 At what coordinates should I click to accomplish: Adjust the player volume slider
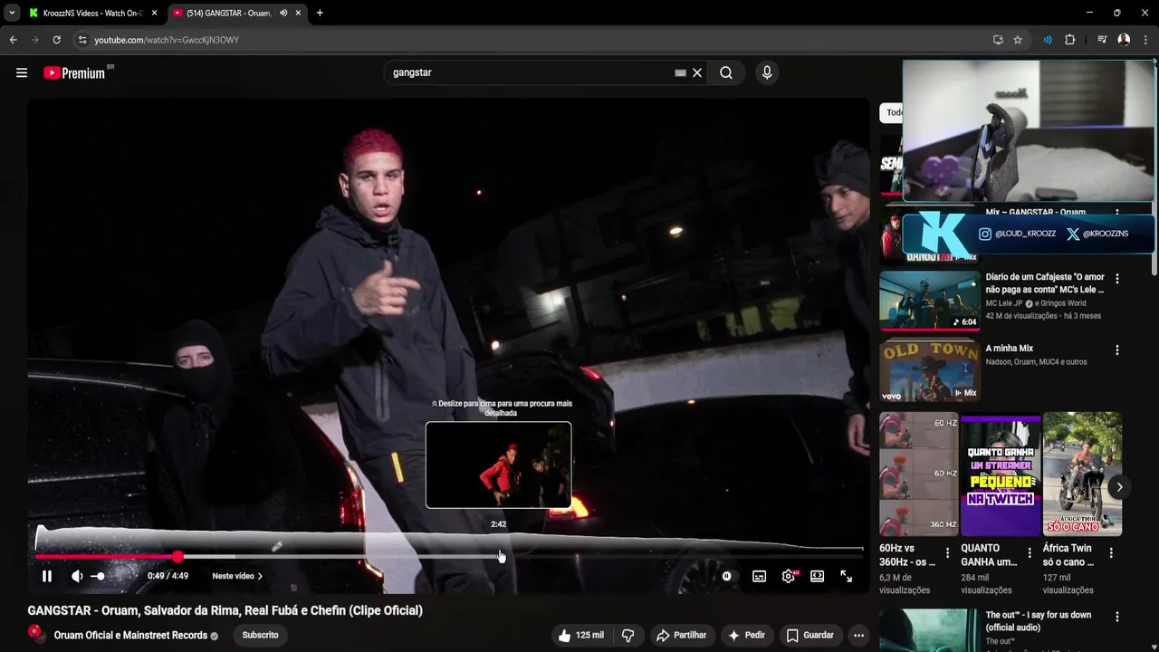[x=98, y=576]
